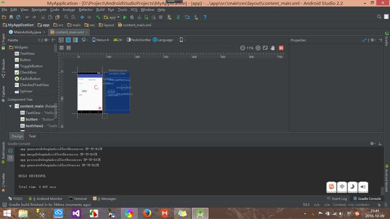Open Gradle Console gear settings
This screenshot has height=219, width=390.
tap(373, 143)
